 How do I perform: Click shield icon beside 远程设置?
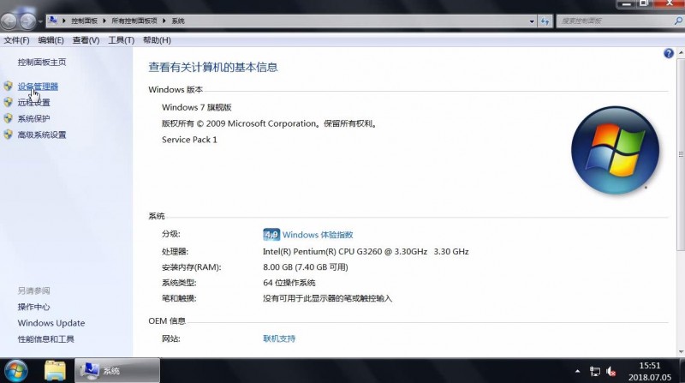pos(9,102)
